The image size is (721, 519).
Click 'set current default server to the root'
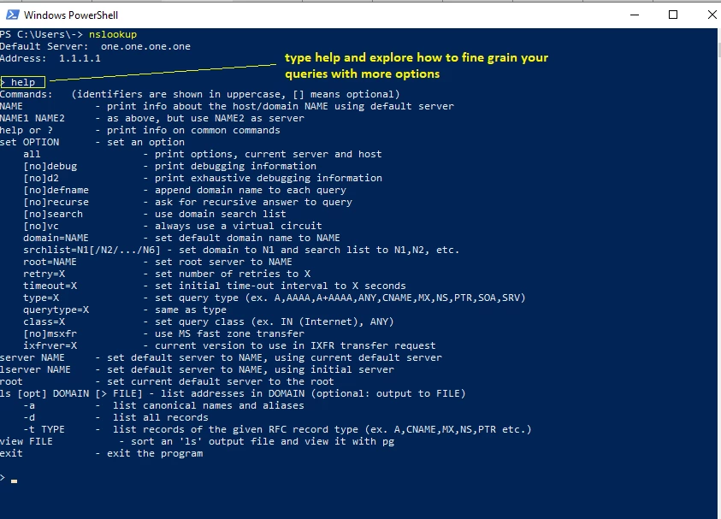click(x=221, y=381)
